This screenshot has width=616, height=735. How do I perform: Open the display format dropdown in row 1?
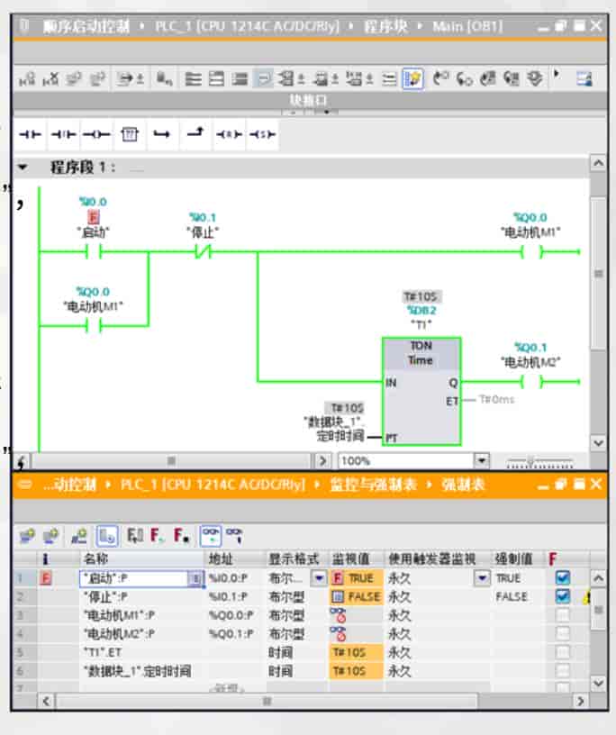[x=319, y=578]
